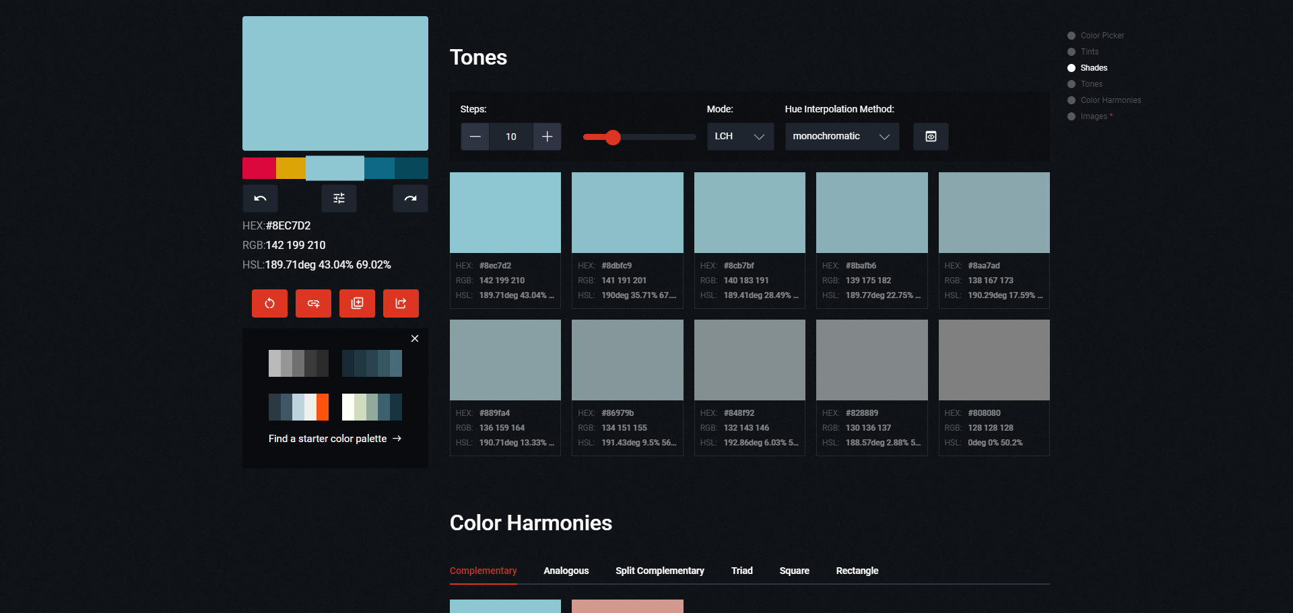Select the Color Picker section dot
This screenshot has width=1293, height=613.
1071,36
